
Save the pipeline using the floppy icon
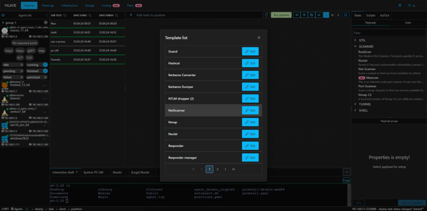[311, 15]
